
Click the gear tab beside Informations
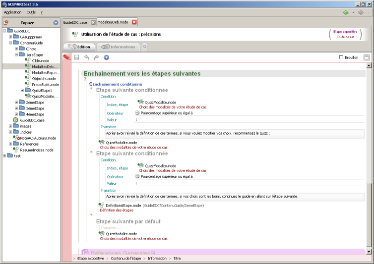coord(144,47)
